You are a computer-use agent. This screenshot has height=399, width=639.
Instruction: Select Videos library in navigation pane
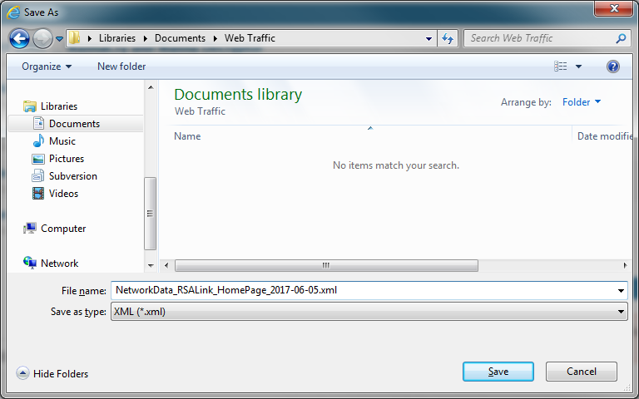[63, 194]
